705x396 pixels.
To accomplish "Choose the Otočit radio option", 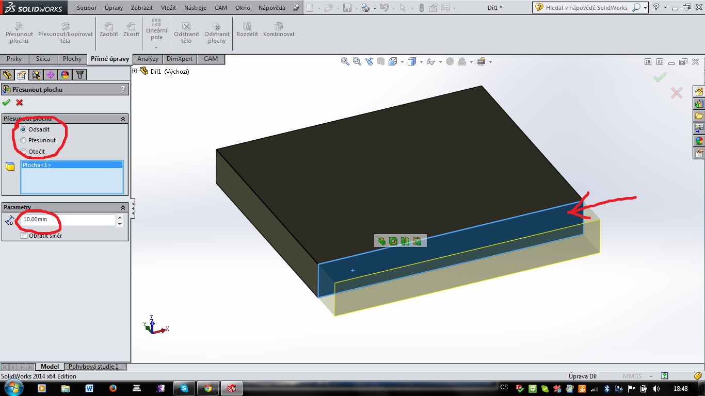I will 23,152.
